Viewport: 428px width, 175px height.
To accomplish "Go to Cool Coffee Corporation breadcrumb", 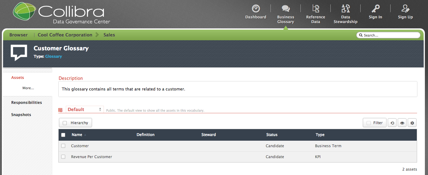I will pyautogui.click(x=65, y=35).
